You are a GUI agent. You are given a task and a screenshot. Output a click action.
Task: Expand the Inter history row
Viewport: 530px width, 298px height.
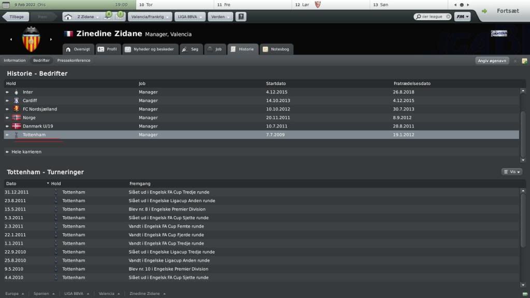[x=7, y=92]
